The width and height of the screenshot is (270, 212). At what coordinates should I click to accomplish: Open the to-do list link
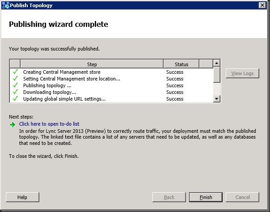click(x=49, y=124)
